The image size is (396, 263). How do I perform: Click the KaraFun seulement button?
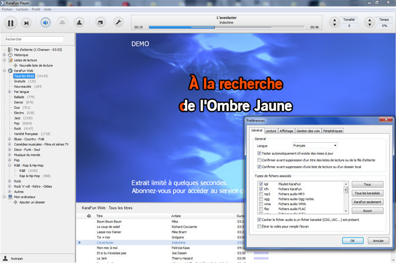[367, 202]
